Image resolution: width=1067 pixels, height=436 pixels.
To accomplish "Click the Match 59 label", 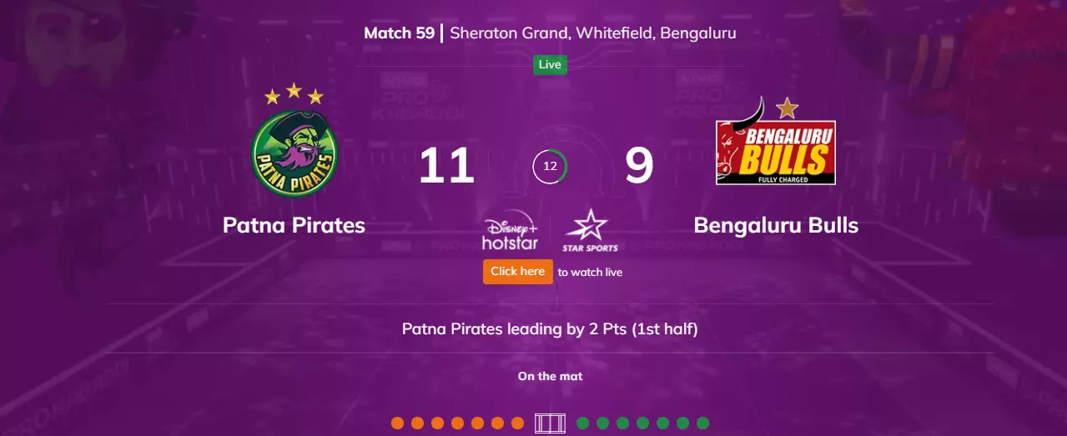I will click(399, 33).
